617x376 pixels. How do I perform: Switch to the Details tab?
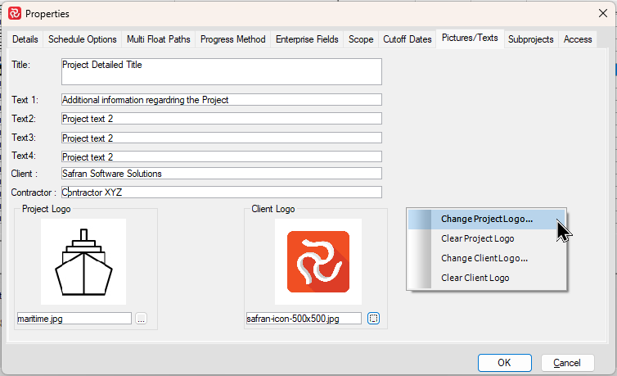click(x=25, y=39)
